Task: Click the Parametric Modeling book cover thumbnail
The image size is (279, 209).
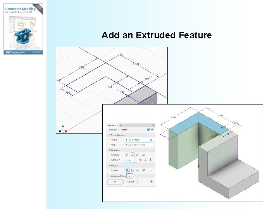Action: (23, 29)
